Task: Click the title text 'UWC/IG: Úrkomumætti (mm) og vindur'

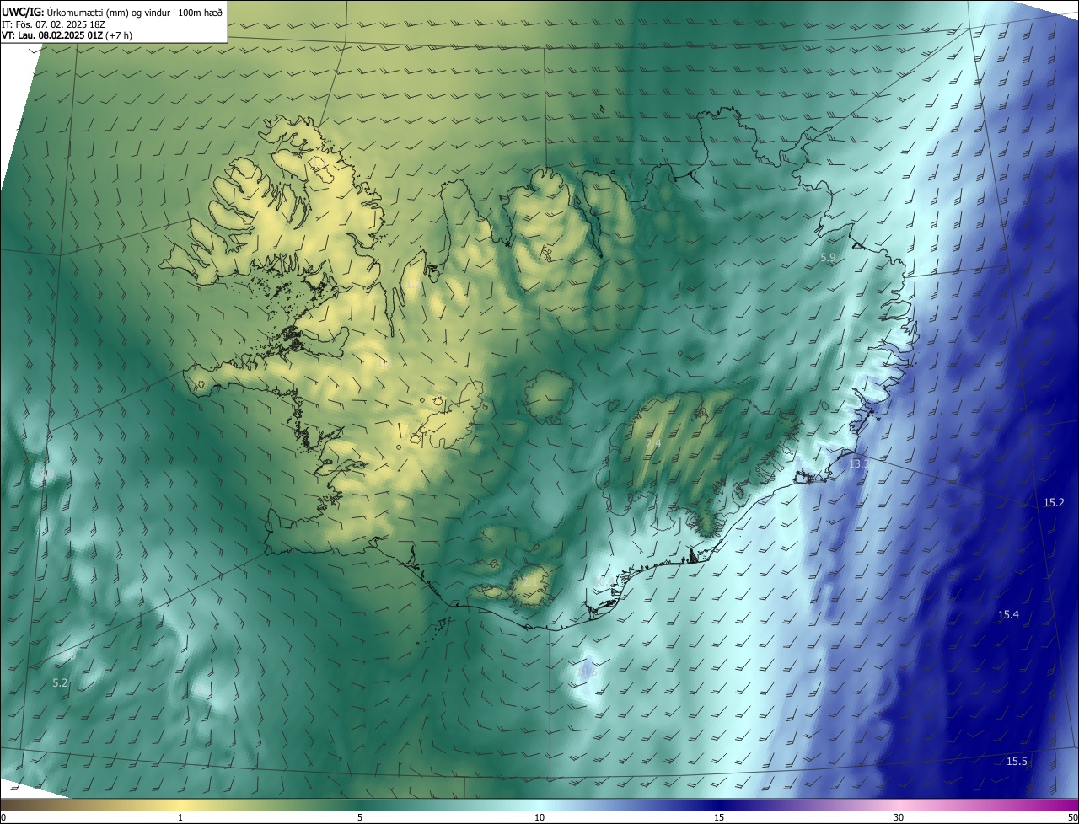Action: pos(87,12)
